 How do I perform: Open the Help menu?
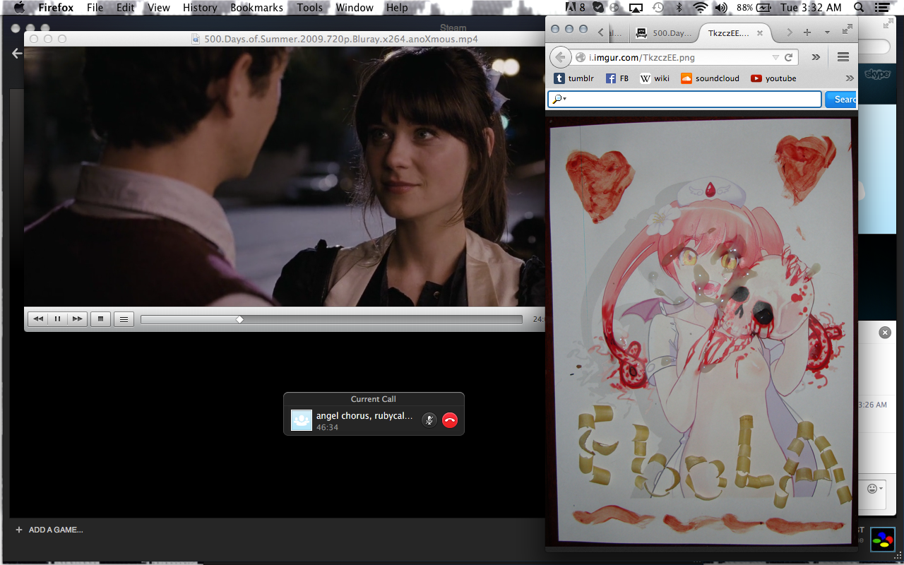pos(397,8)
